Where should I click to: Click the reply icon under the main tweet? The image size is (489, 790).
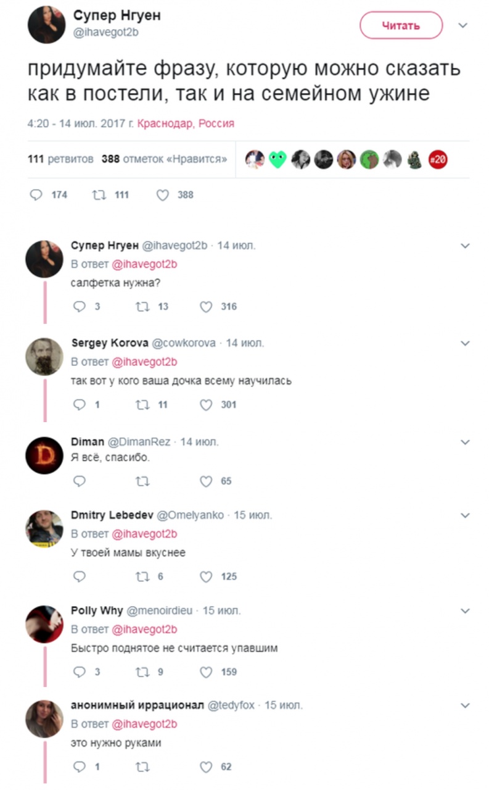[36, 195]
